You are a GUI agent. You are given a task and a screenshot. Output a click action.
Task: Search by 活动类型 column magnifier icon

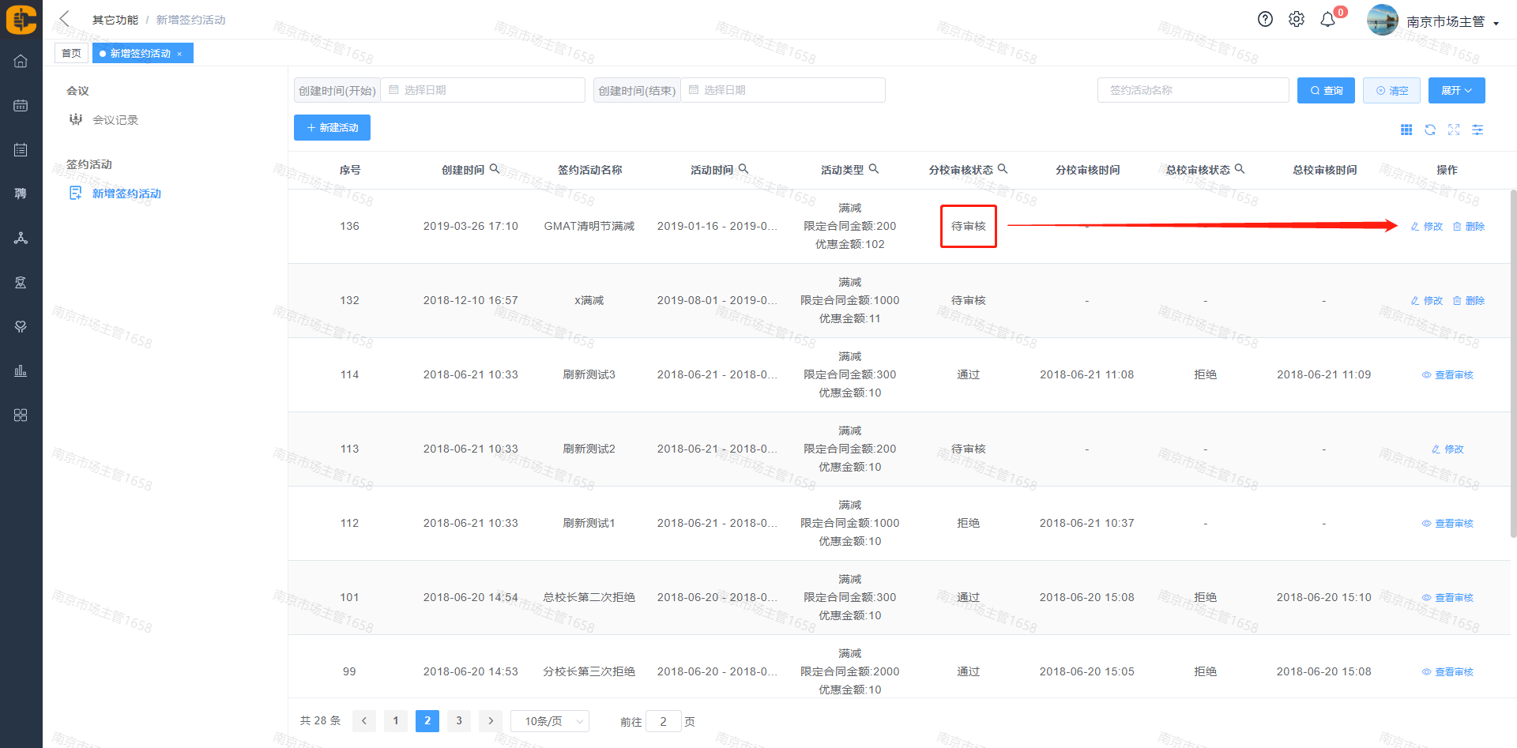point(874,169)
